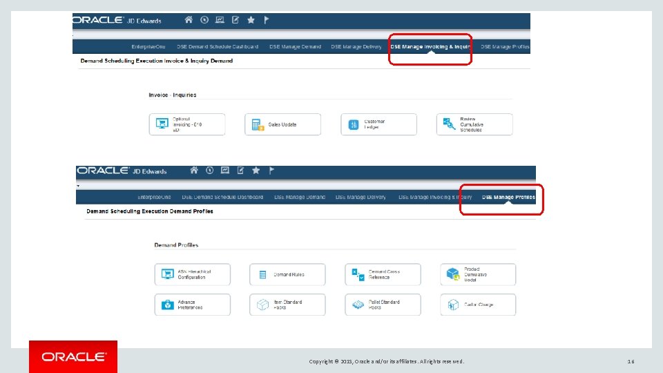Select EnterpriseOne tab in Demand Profiles screen
663x373 pixels.
click(x=154, y=197)
